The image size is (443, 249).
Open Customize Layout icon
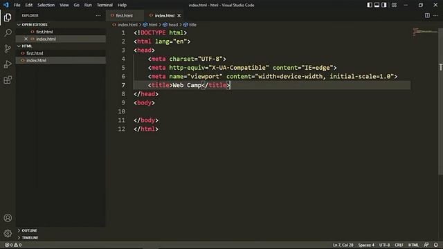tap(394, 5)
